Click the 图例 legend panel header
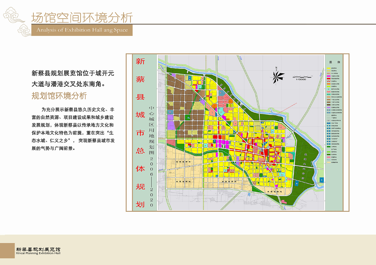 coord(335,62)
